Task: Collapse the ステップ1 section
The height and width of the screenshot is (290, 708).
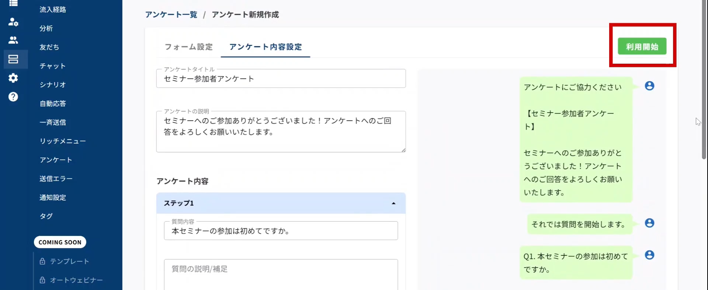Action: 393,203
